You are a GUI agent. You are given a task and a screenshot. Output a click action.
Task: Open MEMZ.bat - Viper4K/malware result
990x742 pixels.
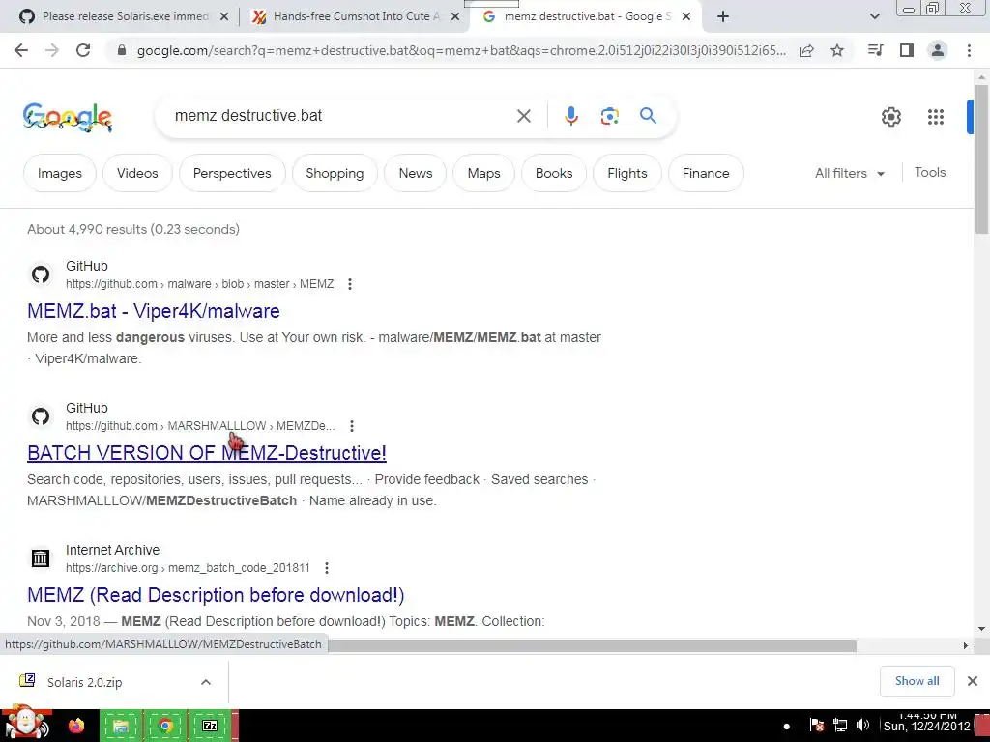point(154,311)
